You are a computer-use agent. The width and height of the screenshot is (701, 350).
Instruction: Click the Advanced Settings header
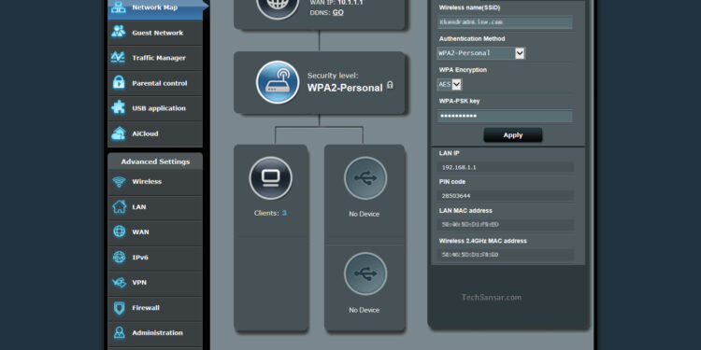point(155,161)
